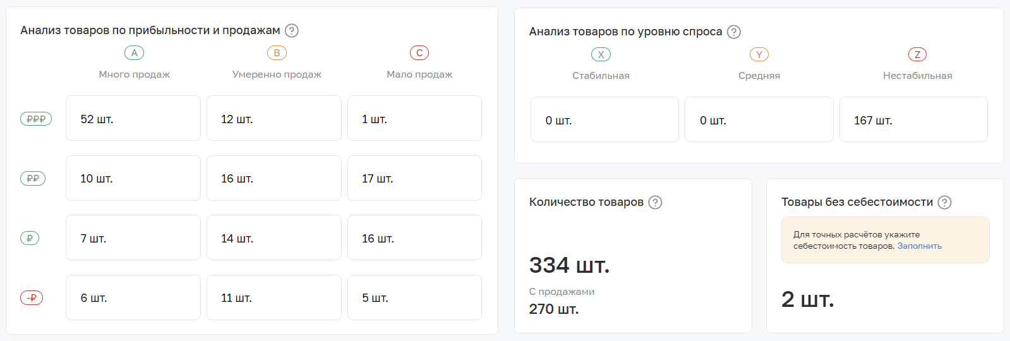The width and height of the screenshot is (1010, 341).
Task: Open the 167 шт. unstable demand cell
Action: (913, 119)
